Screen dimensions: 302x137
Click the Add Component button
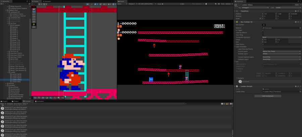click(268, 96)
